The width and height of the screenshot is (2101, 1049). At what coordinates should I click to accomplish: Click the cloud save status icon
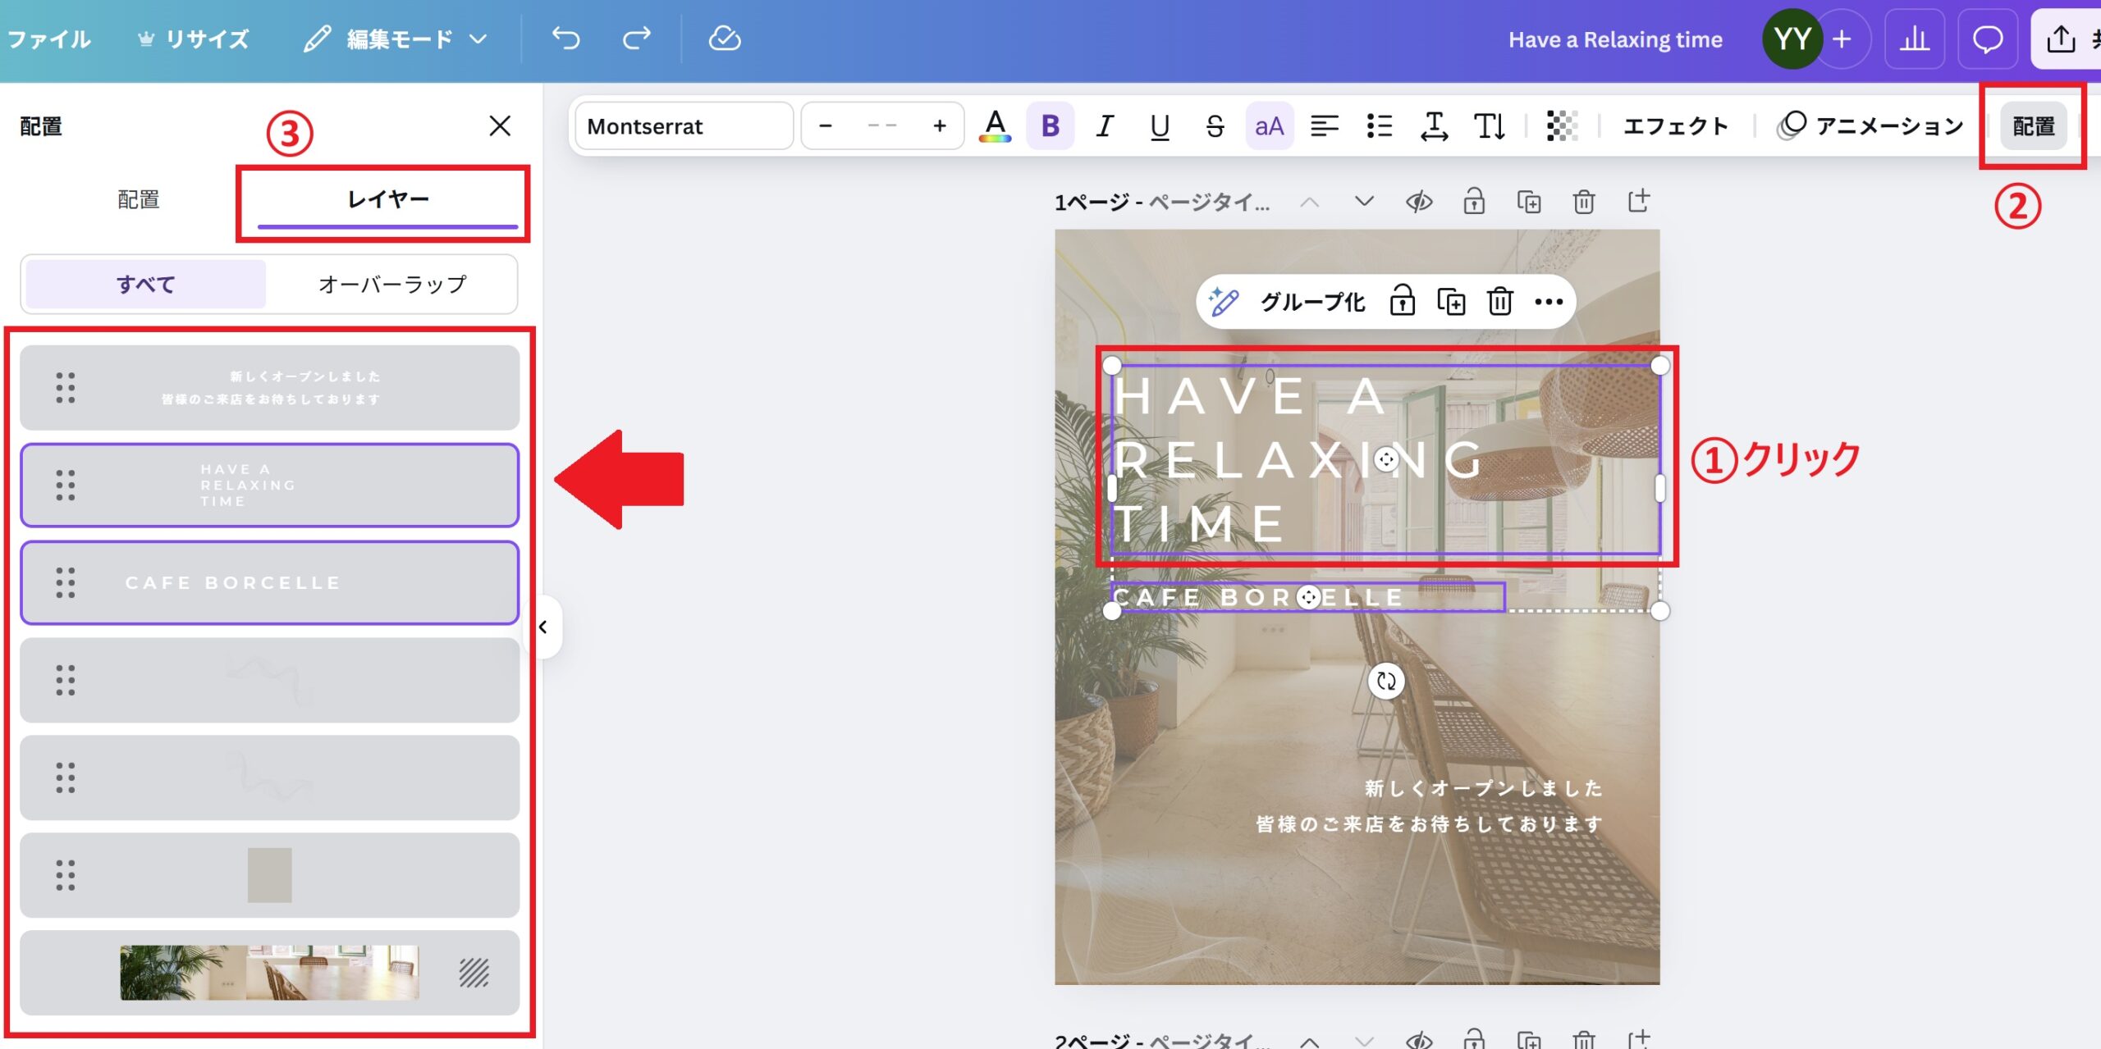(724, 39)
